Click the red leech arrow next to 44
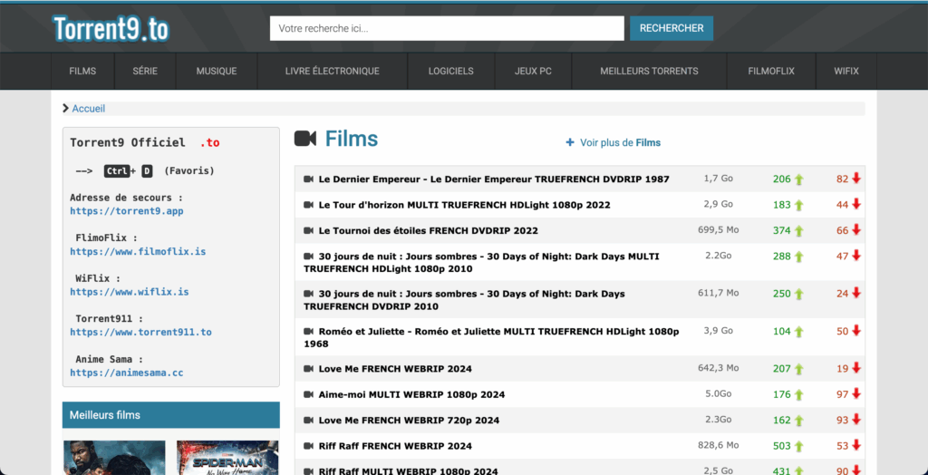The height and width of the screenshot is (475, 928). (856, 204)
